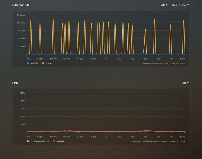Viewport: 202px width, 159px height.
Task: Click the '100%' CPU axis label
Action: (x=22, y=93)
